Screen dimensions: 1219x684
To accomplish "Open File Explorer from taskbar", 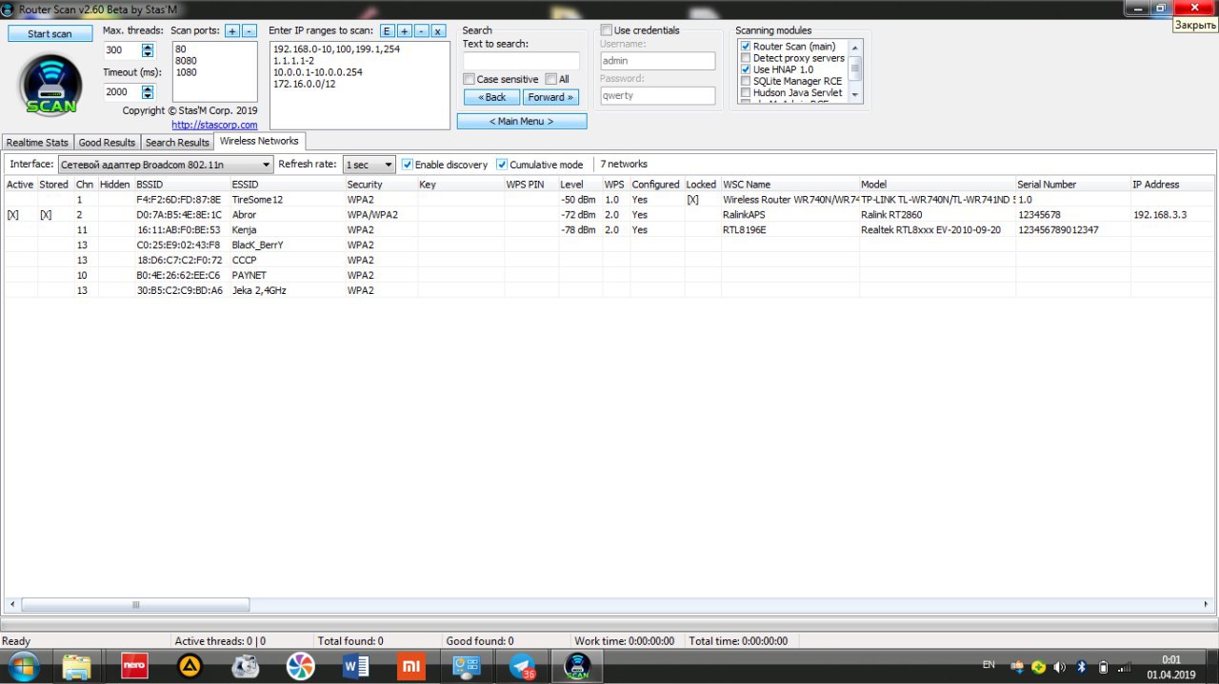I will [76, 666].
